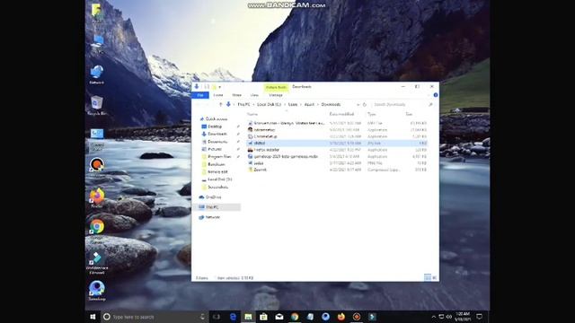Open Recycle Bin desktop icon
The image size is (575, 323).
(97, 106)
